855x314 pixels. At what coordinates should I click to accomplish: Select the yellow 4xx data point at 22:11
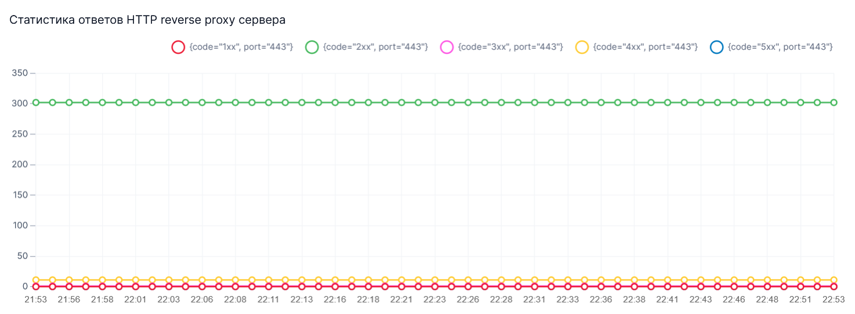click(x=269, y=280)
